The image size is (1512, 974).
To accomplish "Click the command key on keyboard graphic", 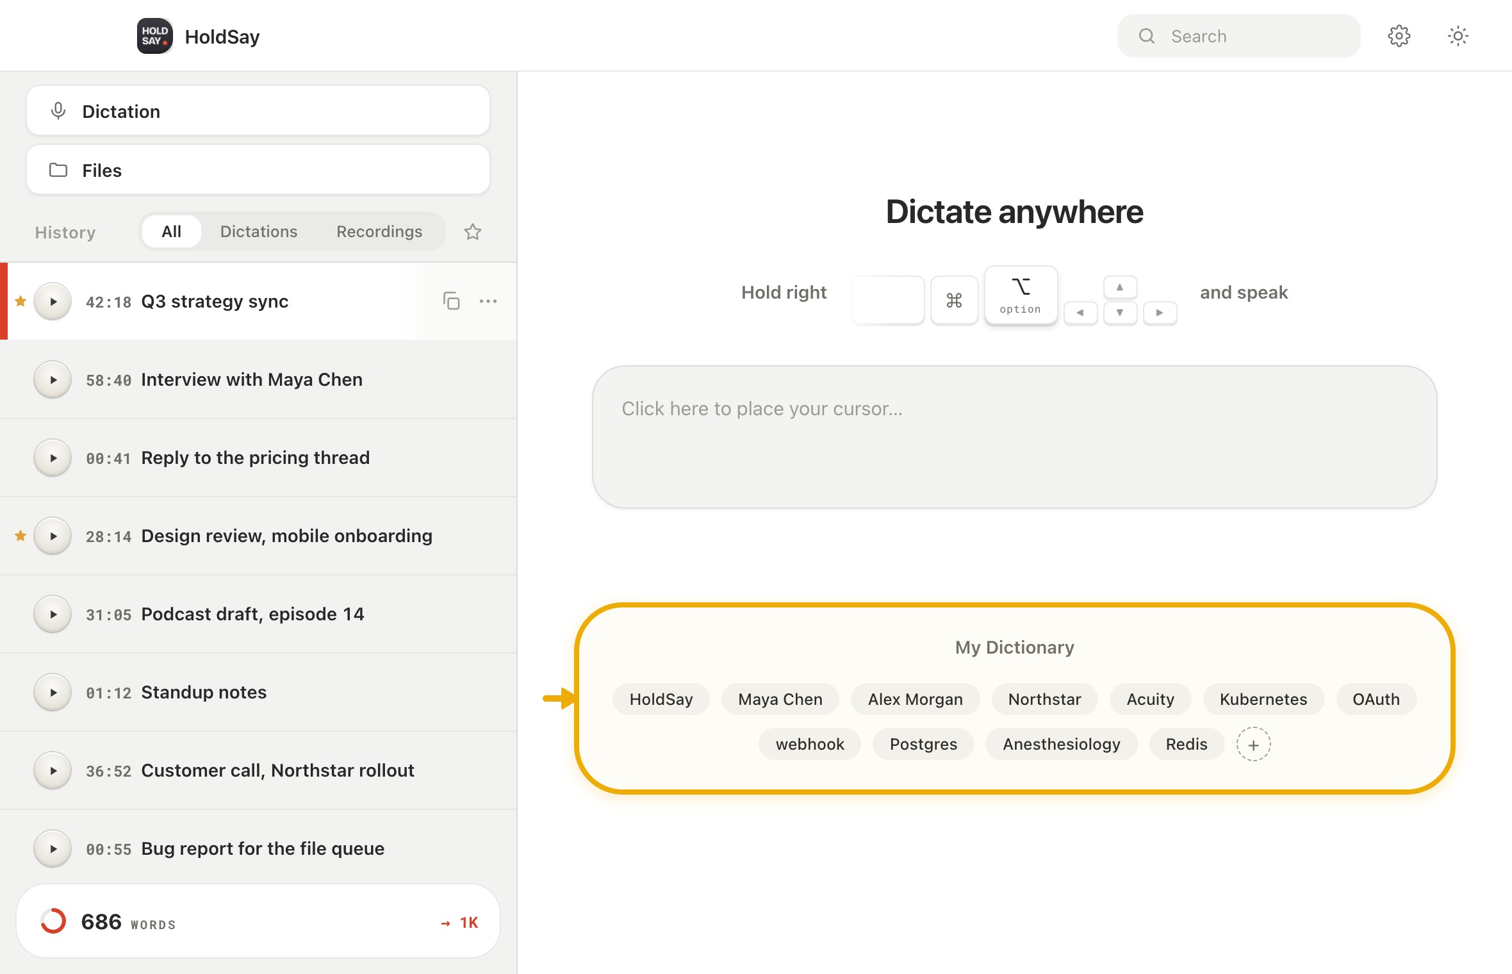I will click(954, 301).
